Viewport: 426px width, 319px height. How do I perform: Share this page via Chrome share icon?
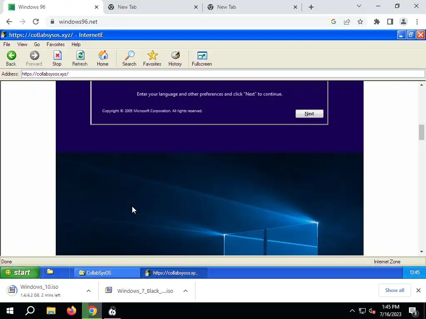pos(347,22)
